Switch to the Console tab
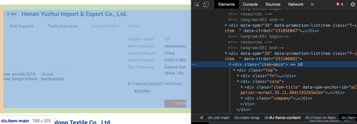357x124 pixels. 250,4
